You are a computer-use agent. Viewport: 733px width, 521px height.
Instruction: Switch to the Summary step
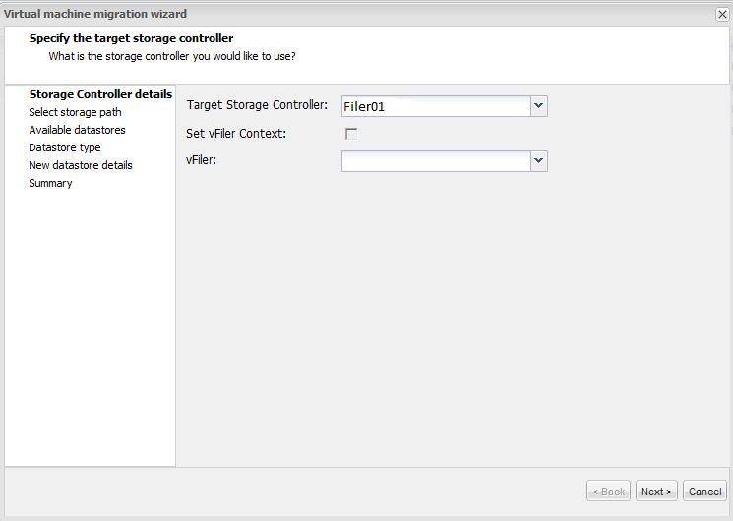coord(50,183)
